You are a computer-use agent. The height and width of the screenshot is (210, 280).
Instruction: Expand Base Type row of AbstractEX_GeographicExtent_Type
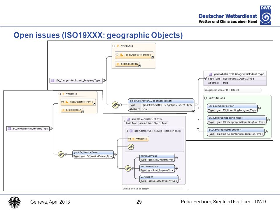click(206, 78)
